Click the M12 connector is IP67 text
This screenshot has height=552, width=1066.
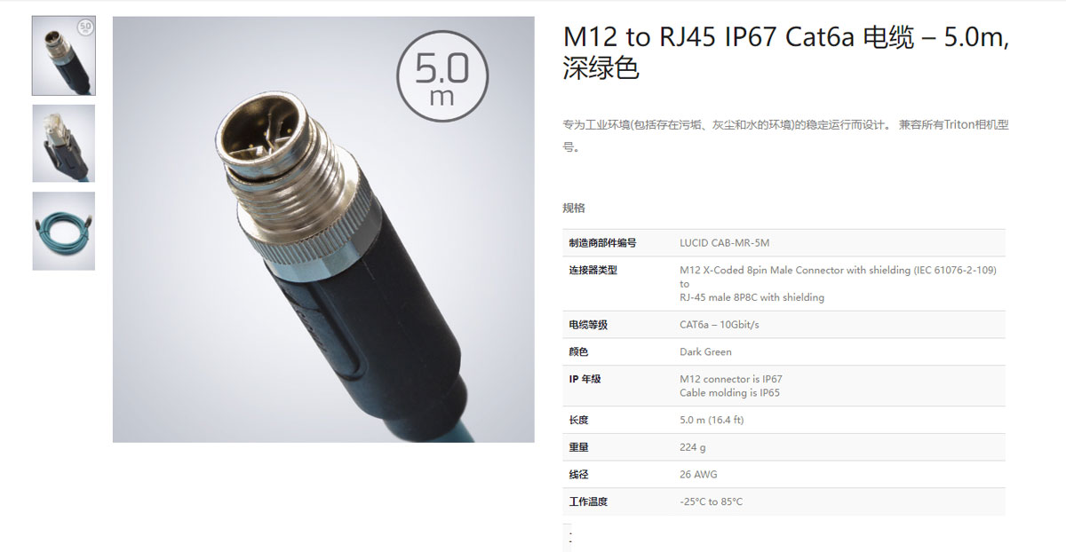pyautogui.click(x=731, y=379)
